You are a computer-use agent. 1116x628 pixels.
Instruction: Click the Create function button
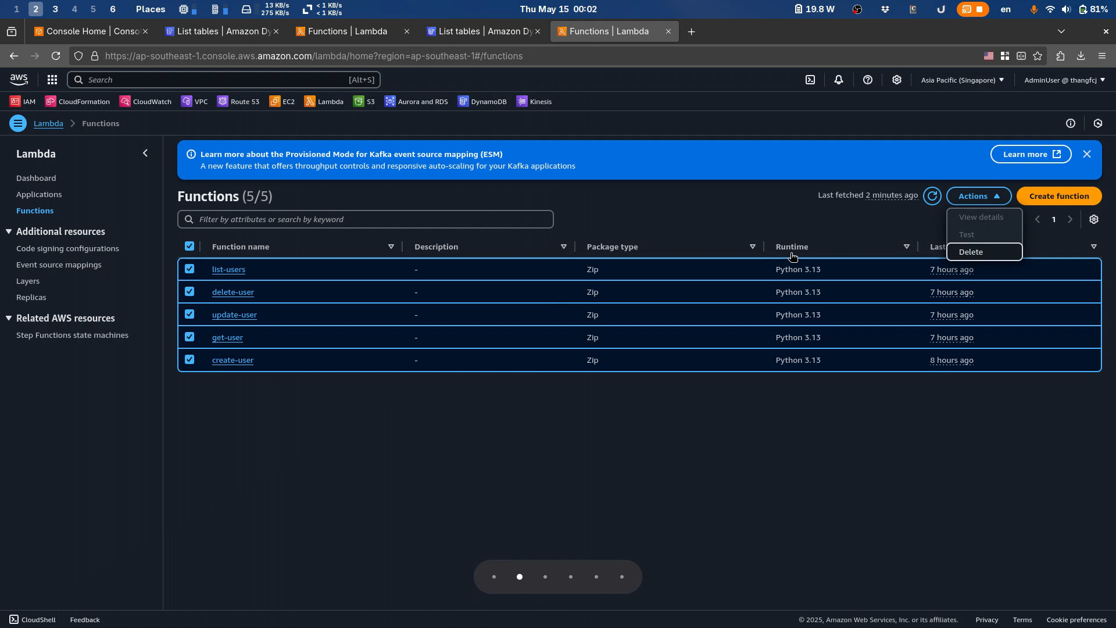[x=1059, y=196]
